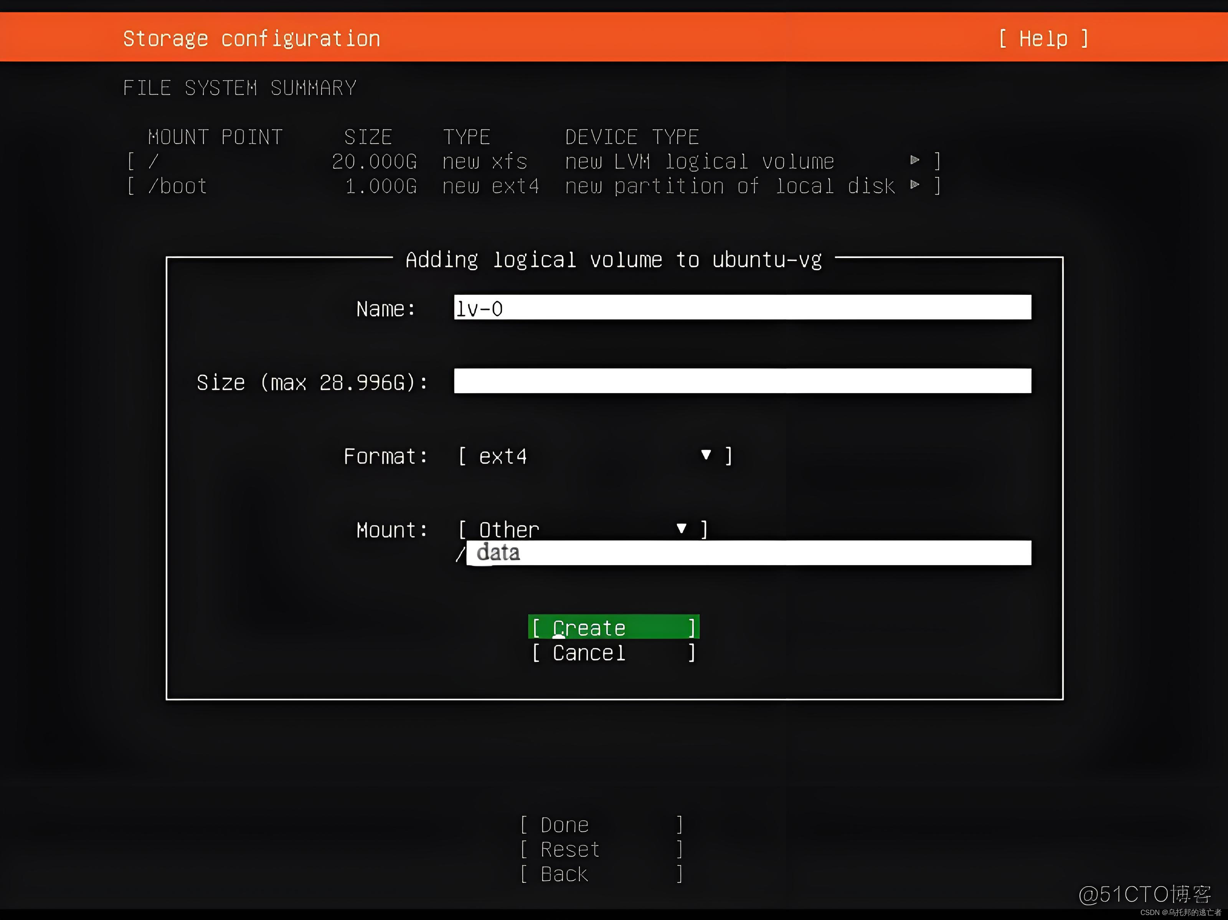Click the Size input field
The image size is (1228, 920).
pyautogui.click(x=742, y=381)
